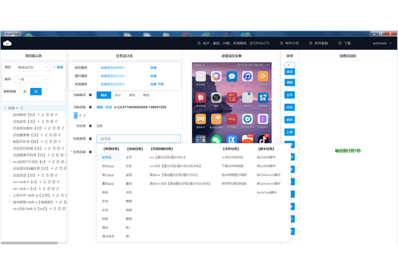
Task: Click the help icon next to 屏幕操控区 title
Action: pyautogui.click(x=240, y=56)
